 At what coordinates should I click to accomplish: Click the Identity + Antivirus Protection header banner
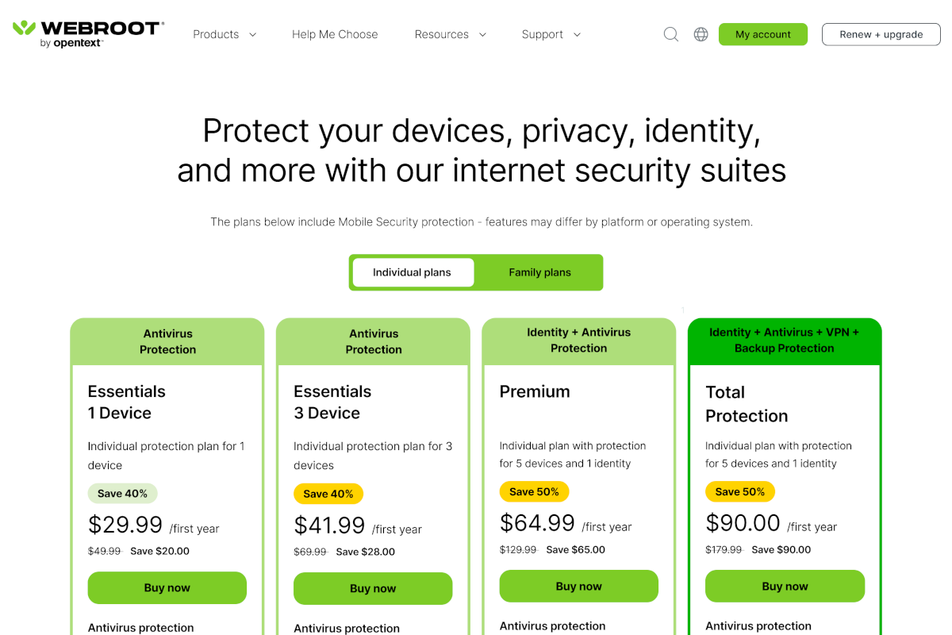point(578,341)
